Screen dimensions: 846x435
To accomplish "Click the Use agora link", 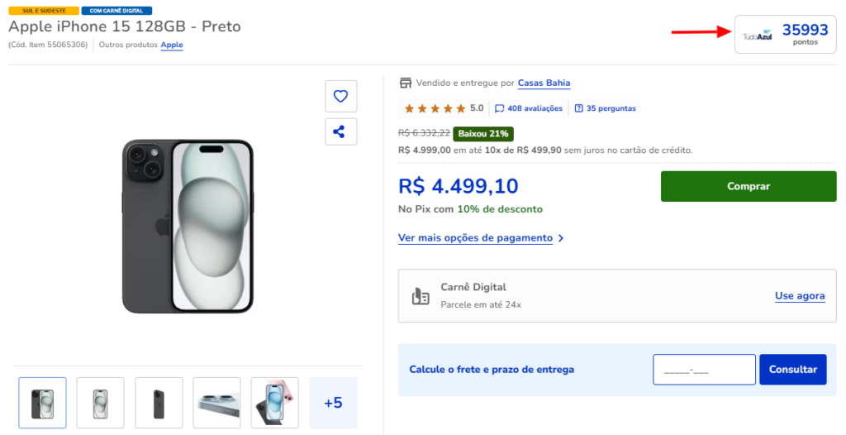I will (799, 296).
